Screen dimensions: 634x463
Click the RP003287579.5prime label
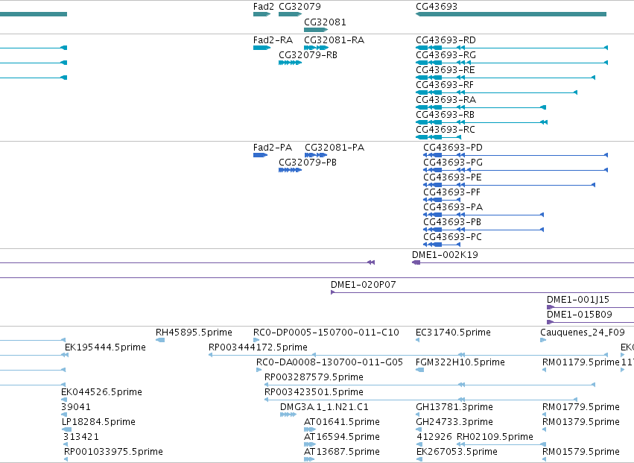[314, 378]
